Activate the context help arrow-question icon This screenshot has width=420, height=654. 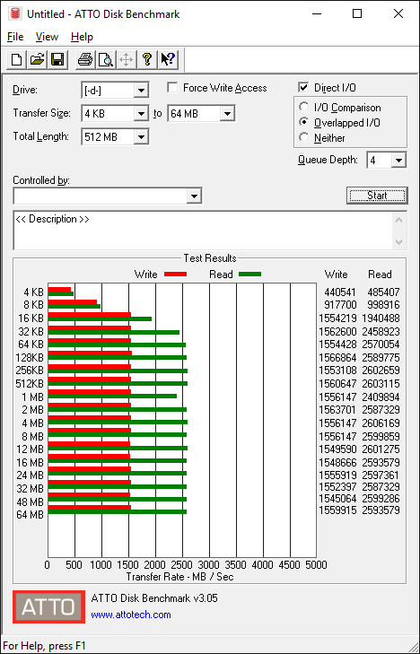point(168,59)
